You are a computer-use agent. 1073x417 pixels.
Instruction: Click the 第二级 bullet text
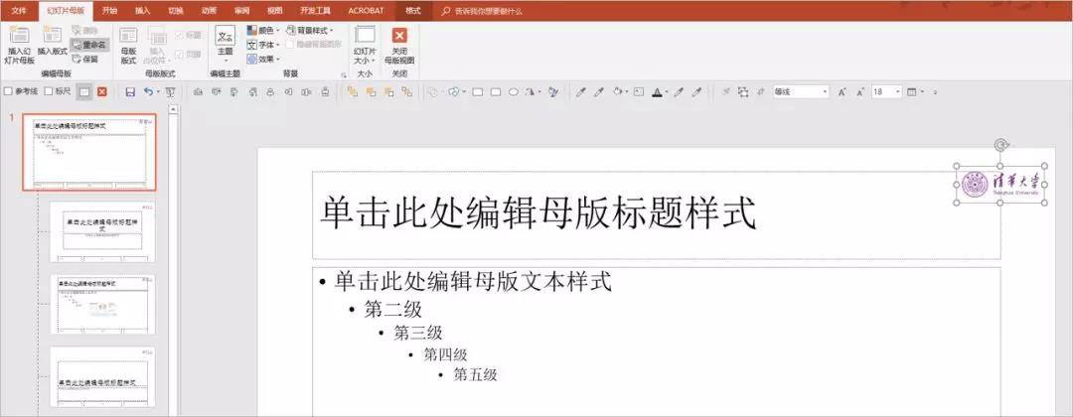click(x=392, y=310)
